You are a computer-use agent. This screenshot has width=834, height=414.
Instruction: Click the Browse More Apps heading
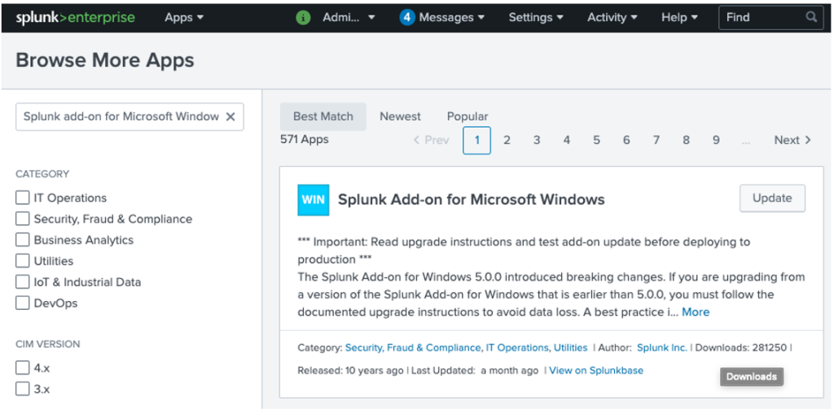point(105,60)
